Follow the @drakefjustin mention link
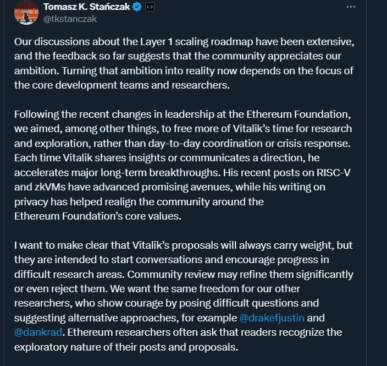This screenshot has height=366, width=387. coord(272,318)
